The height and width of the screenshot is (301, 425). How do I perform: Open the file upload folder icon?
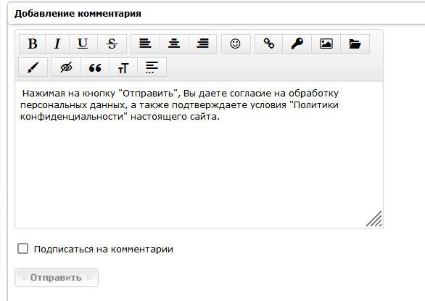[355, 44]
